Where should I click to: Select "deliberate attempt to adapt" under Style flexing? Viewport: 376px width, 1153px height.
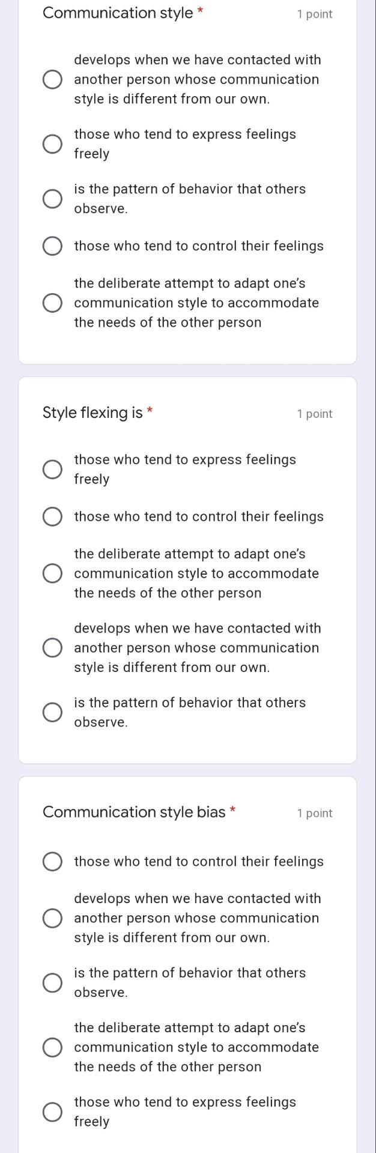click(x=53, y=573)
